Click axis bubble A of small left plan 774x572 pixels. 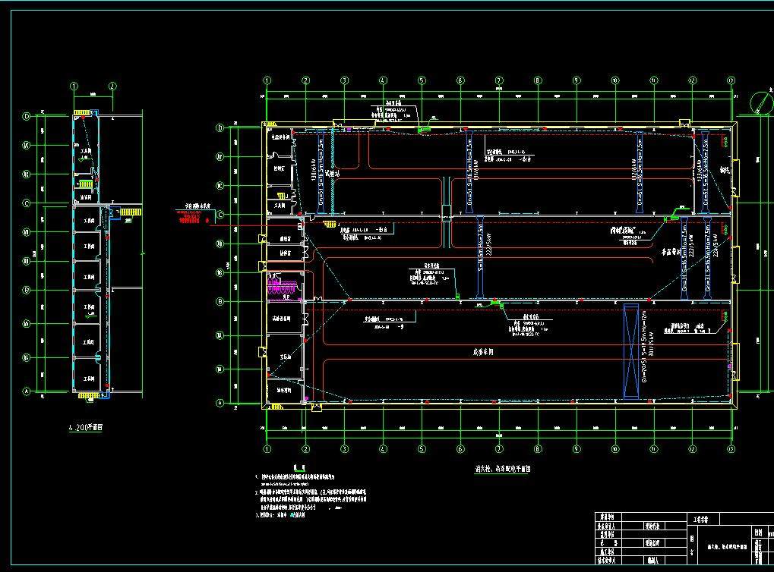[27, 392]
